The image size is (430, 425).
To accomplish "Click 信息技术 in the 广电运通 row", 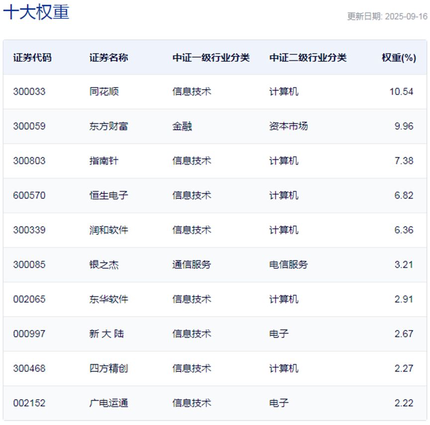I will coord(192,403).
